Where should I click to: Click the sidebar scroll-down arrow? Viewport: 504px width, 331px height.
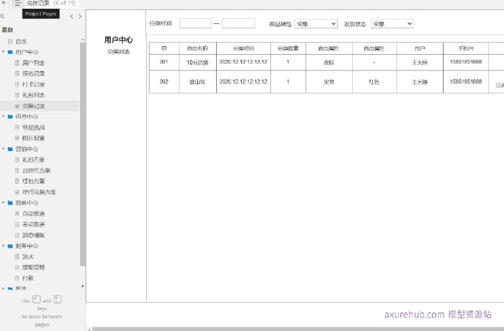[x=83, y=286]
